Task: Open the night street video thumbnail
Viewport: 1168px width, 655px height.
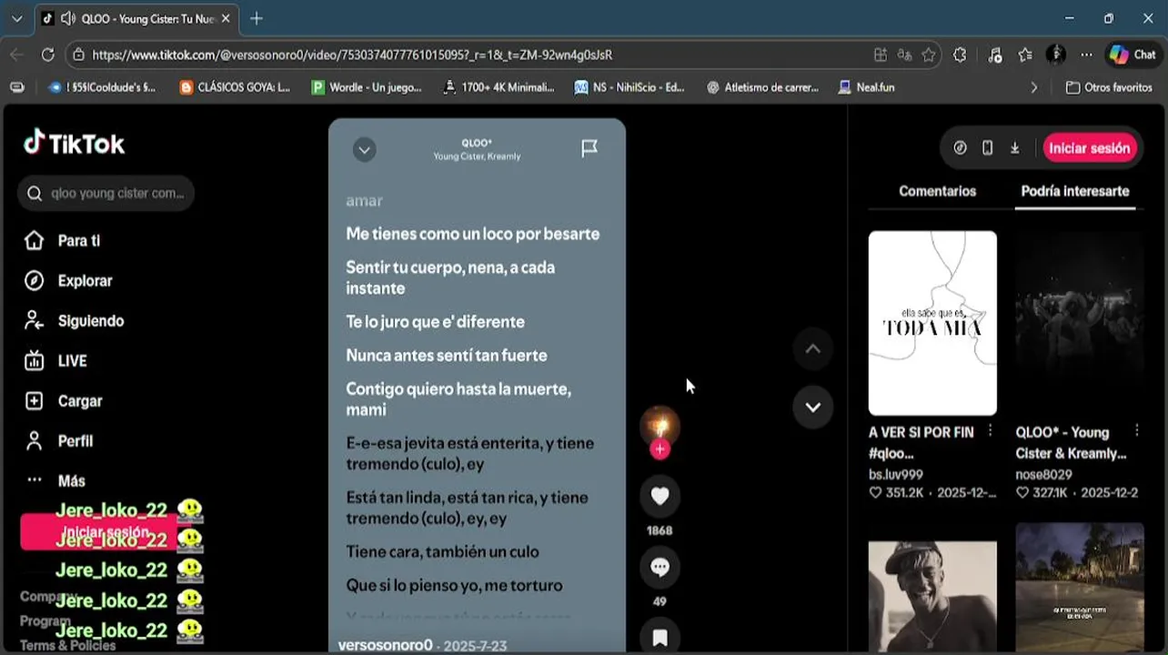Action: [1080, 589]
